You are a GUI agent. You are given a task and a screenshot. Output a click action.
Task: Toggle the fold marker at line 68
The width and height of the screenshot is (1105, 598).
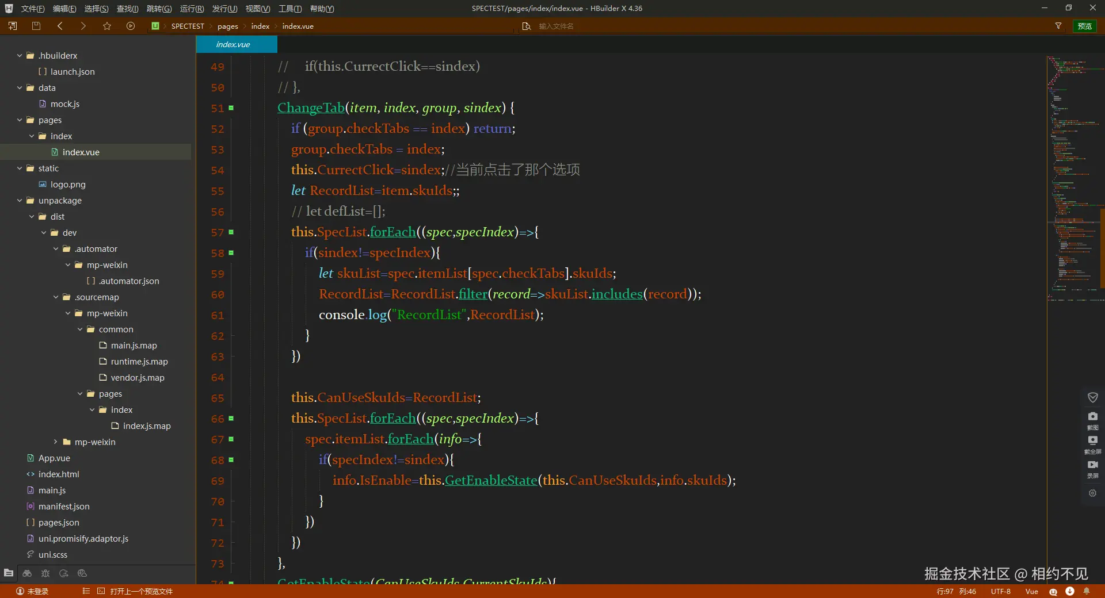pyautogui.click(x=231, y=459)
